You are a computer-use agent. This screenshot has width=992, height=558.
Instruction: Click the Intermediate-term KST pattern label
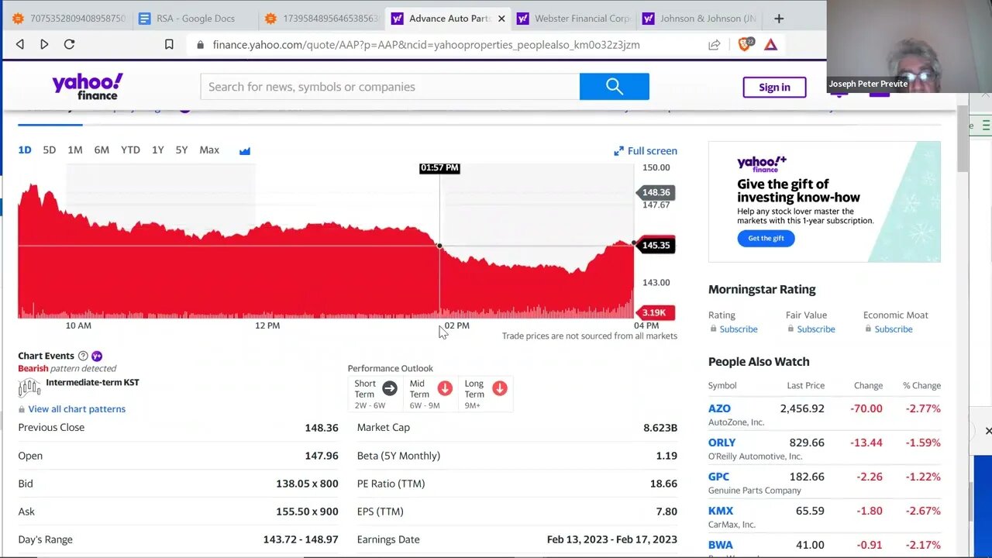point(92,382)
